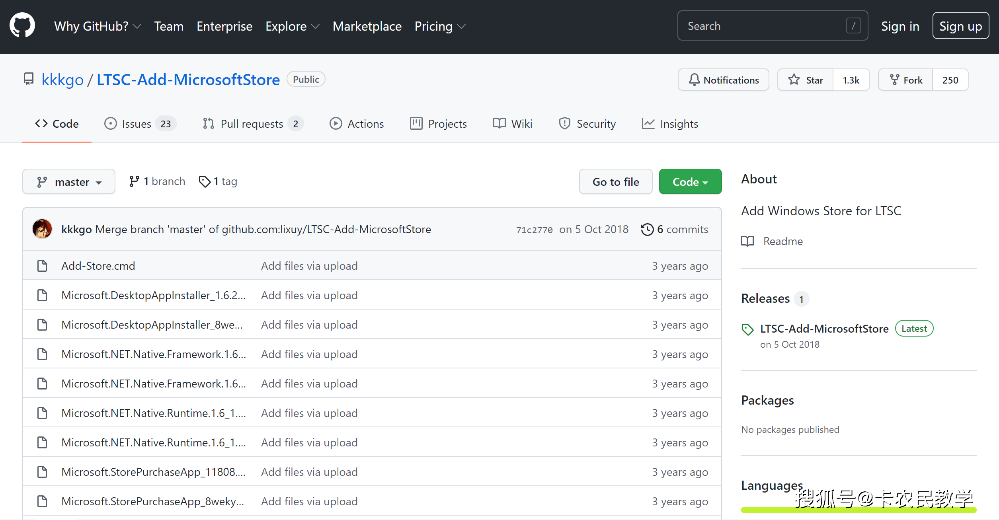Expand the Why GitHub? menu
Viewport: 999px width, 520px height.
98,26
